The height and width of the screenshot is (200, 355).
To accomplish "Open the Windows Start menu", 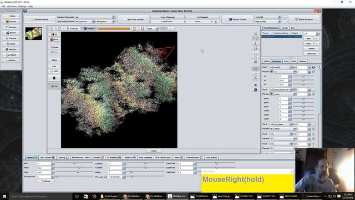I will click(x=4, y=196).
